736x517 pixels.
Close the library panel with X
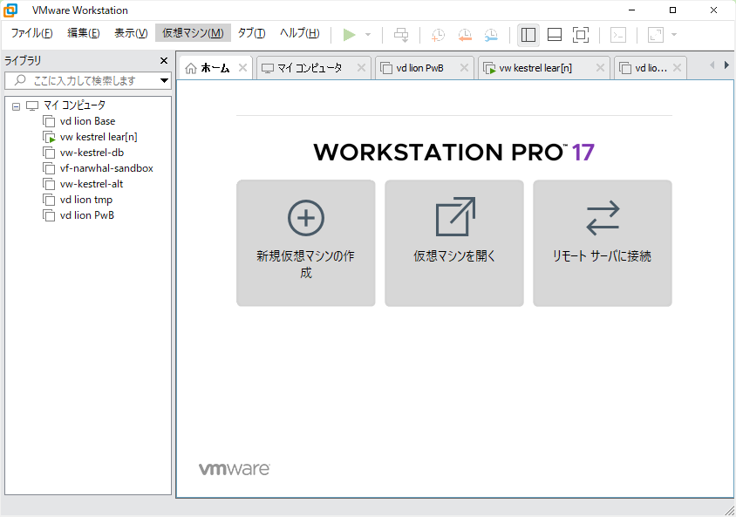[x=163, y=61]
